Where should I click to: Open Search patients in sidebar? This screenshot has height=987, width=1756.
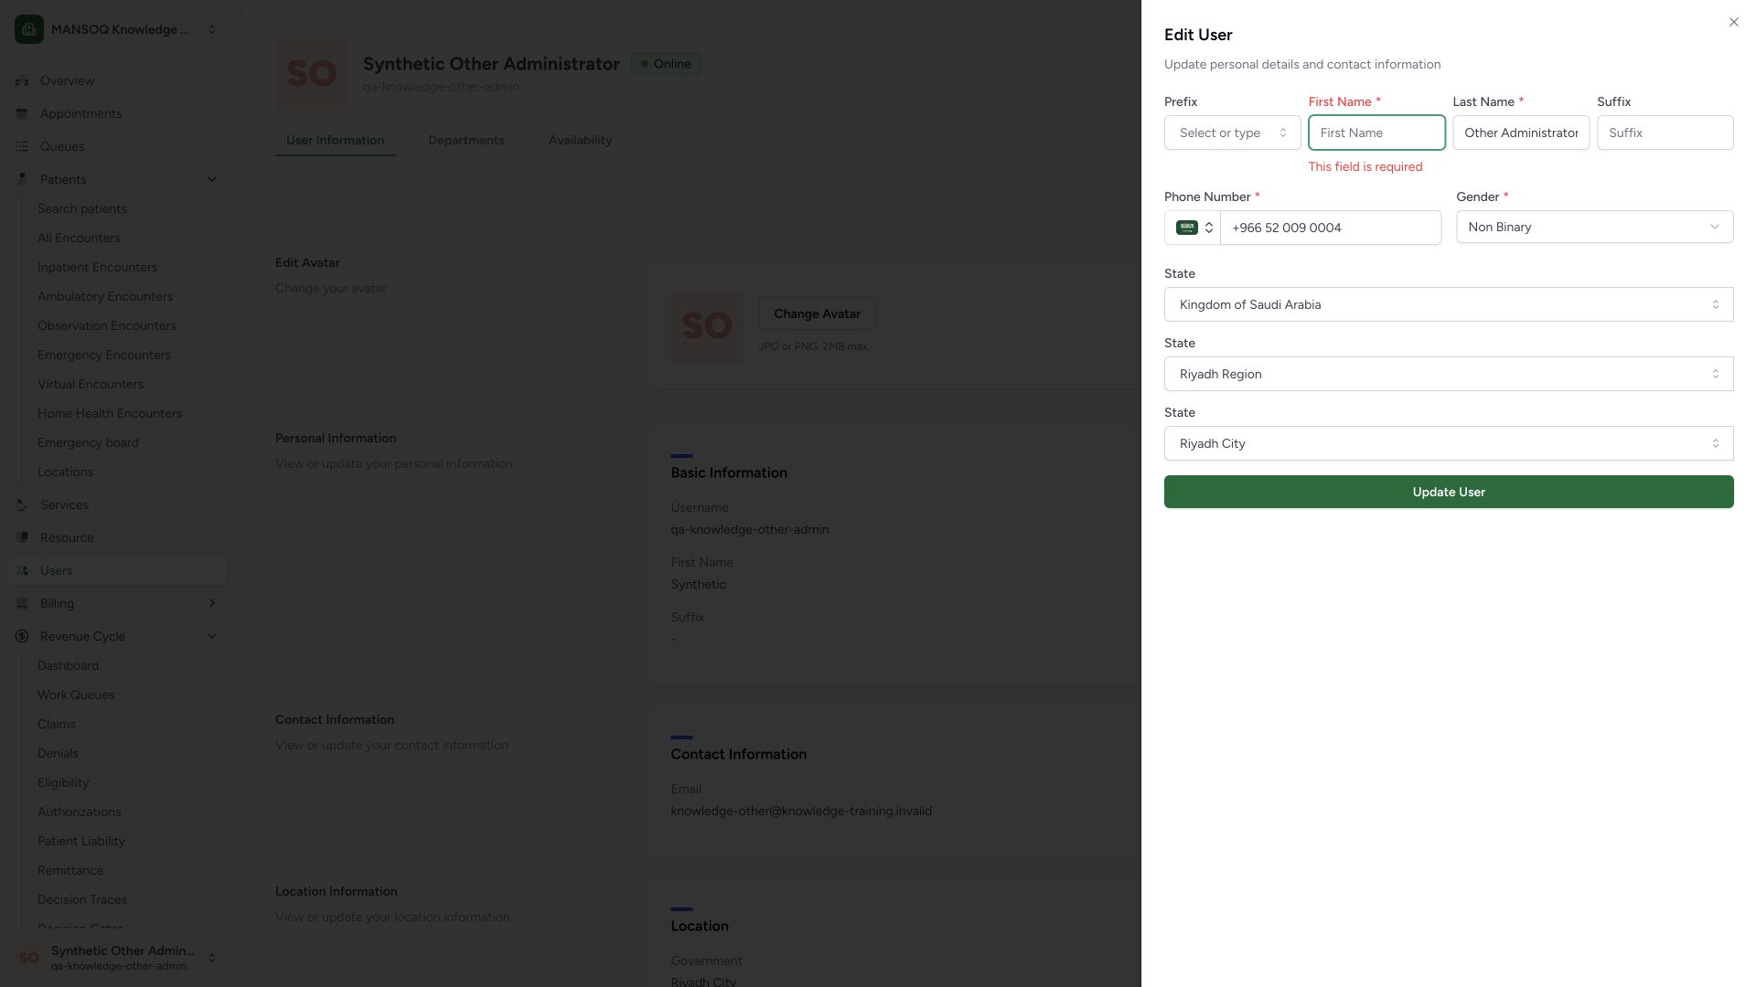pos(82,208)
